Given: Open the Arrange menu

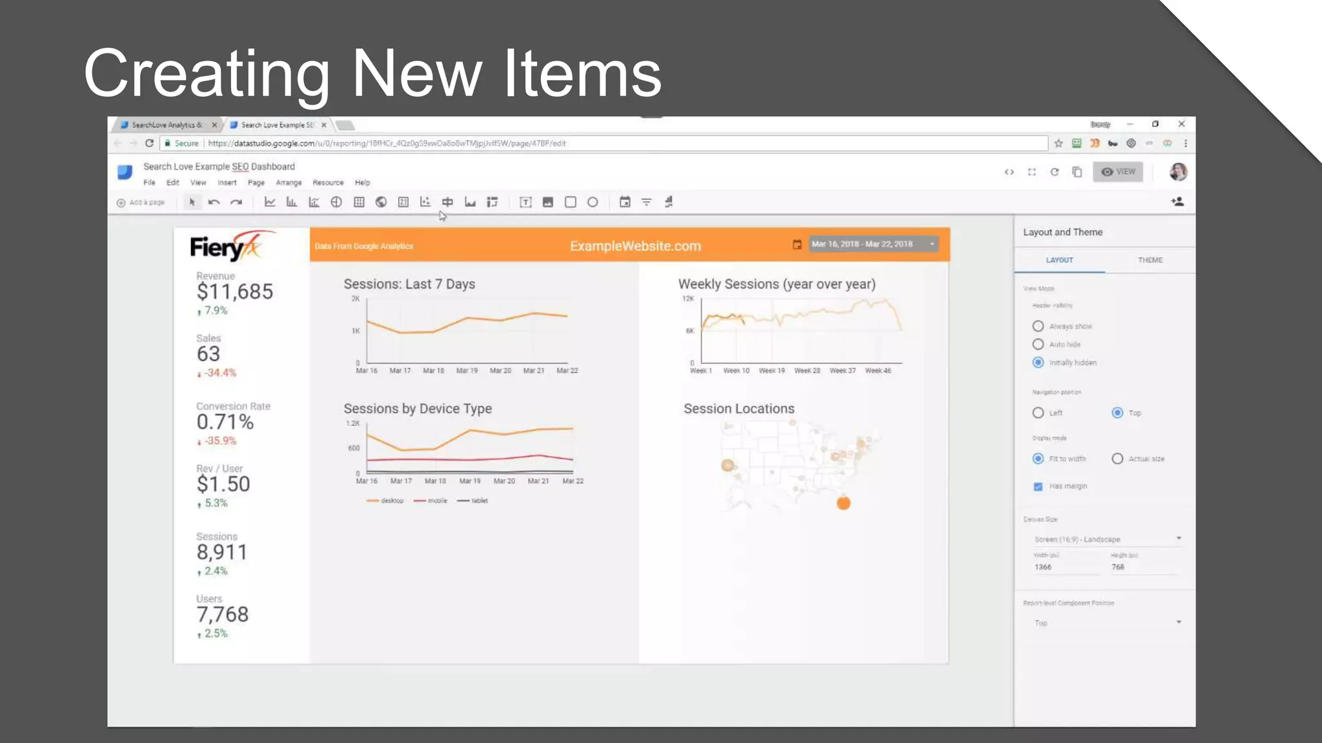Looking at the screenshot, I should tap(289, 183).
